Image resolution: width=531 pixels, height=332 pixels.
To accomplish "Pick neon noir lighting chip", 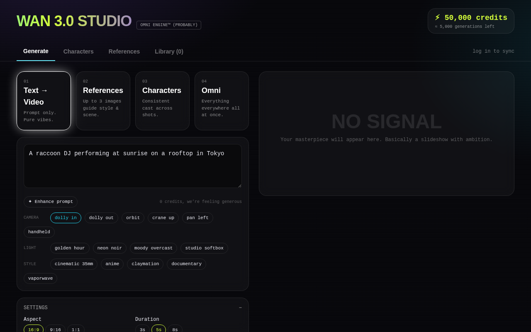I will (110, 248).
